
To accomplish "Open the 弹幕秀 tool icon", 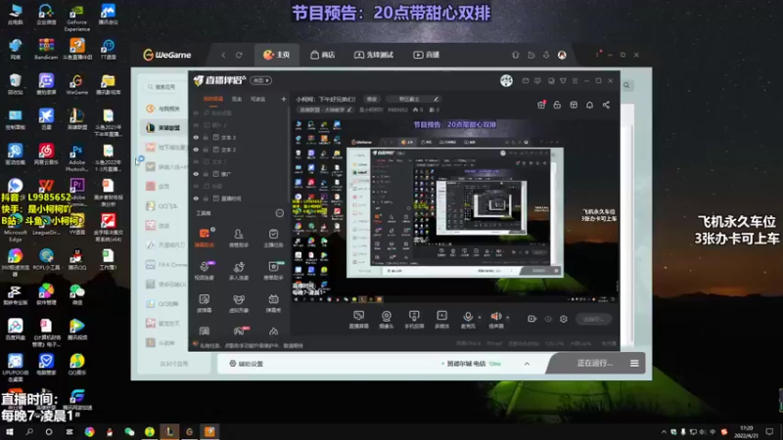I will point(273,303).
